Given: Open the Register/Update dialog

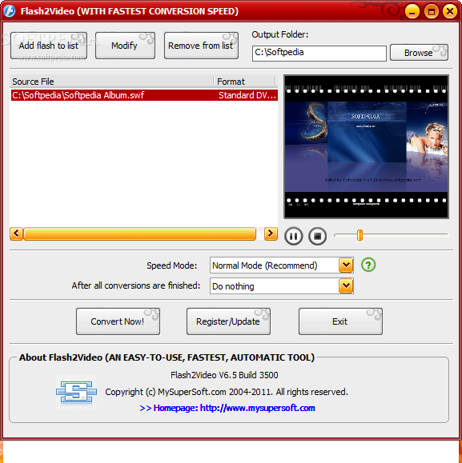Looking at the screenshot, I should click(x=228, y=321).
